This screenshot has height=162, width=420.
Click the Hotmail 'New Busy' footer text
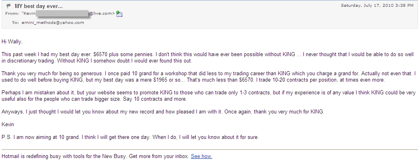tap(96, 156)
